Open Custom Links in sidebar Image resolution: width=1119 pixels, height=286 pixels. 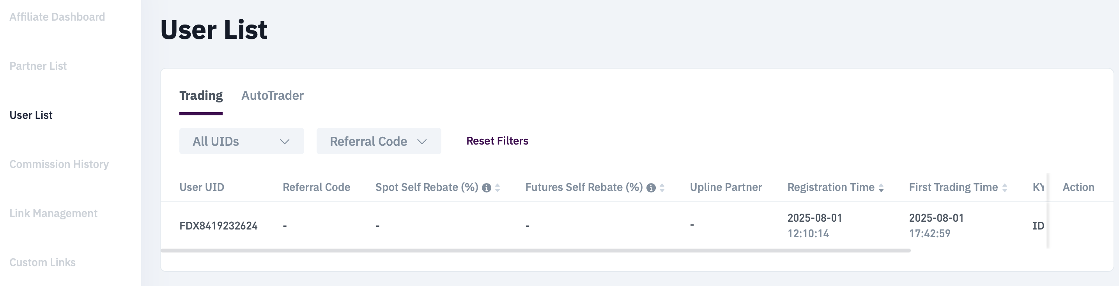pyautogui.click(x=42, y=262)
